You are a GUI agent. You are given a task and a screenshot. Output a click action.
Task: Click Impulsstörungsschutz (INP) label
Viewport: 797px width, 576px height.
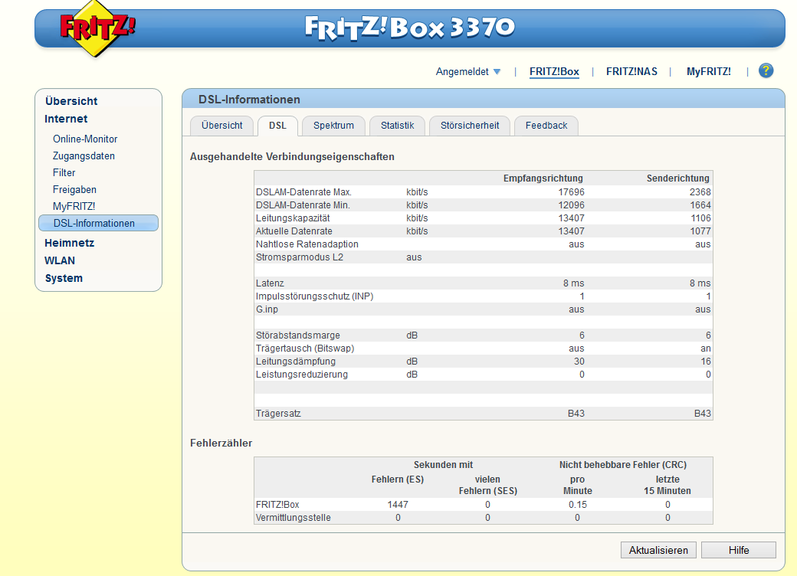coord(315,296)
